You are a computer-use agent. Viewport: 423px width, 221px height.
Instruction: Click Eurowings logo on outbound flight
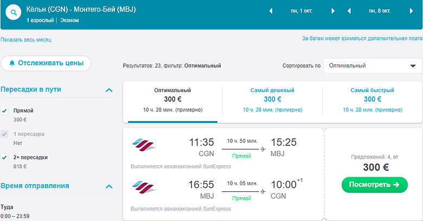pyautogui.click(x=143, y=145)
